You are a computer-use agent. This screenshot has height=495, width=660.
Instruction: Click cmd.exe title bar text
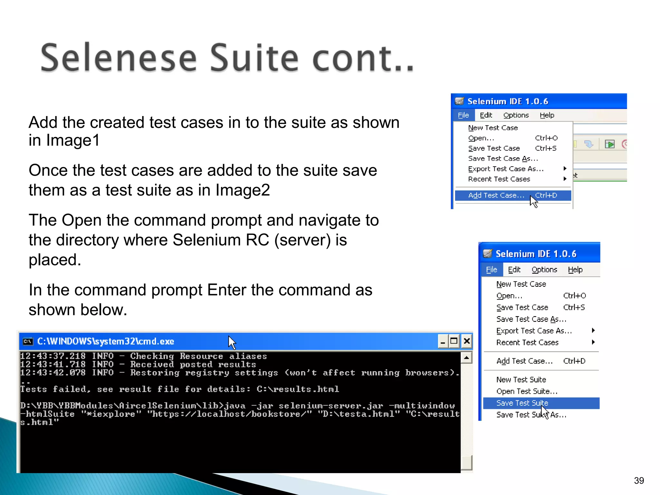[x=106, y=341]
